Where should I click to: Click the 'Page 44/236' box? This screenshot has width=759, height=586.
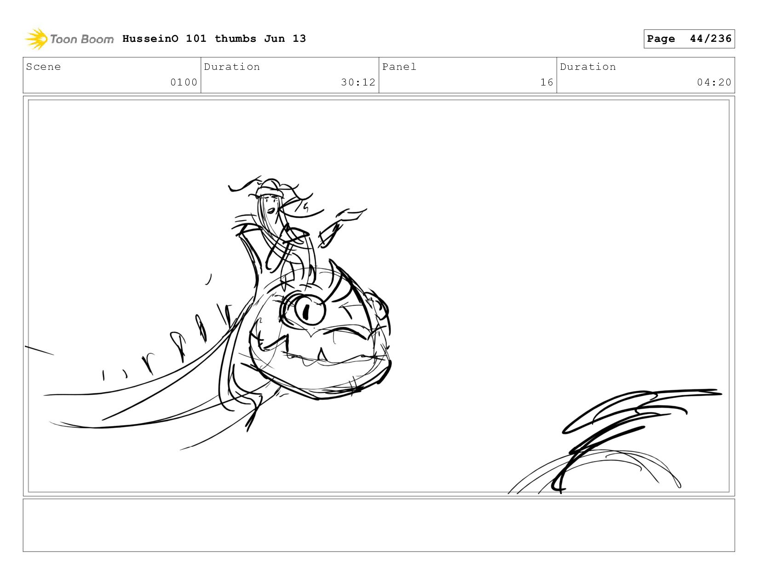pyautogui.click(x=689, y=39)
